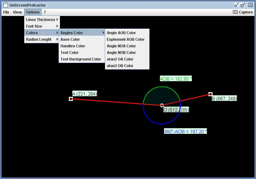Click the square handle at point B
The height and width of the screenshot is (179, 256).
pyautogui.click(x=210, y=94)
